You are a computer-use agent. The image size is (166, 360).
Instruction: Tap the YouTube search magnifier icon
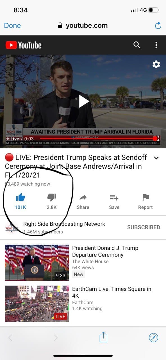[x=137, y=45]
